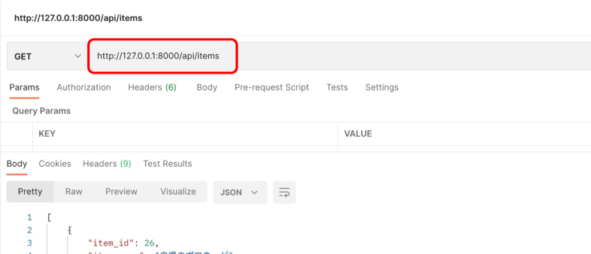Open the Test Results tab
591x254 pixels.
tap(167, 163)
